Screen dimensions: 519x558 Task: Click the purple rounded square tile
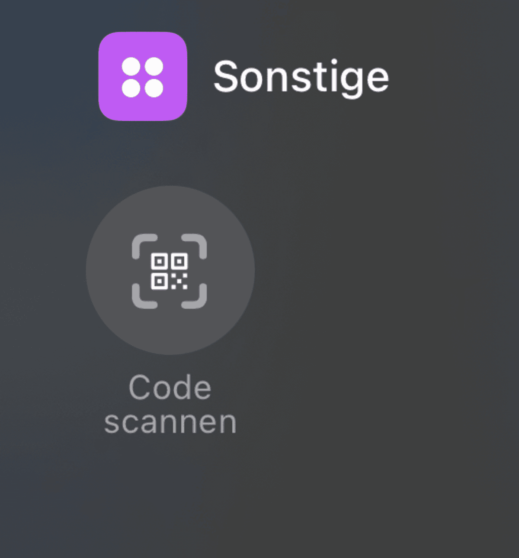143,76
